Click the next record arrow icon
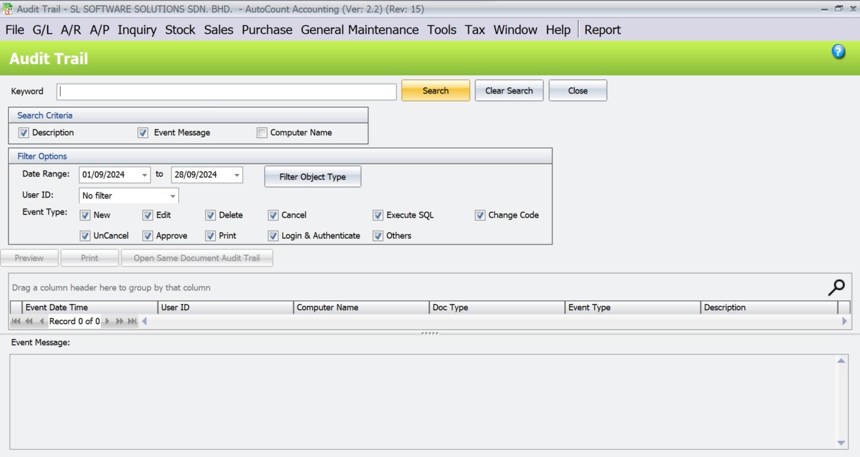 (107, 321)
